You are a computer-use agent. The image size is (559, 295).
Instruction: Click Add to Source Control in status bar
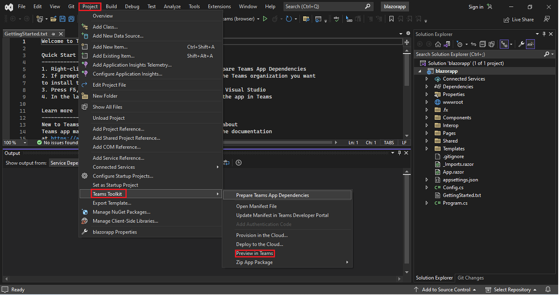[445, 289]
